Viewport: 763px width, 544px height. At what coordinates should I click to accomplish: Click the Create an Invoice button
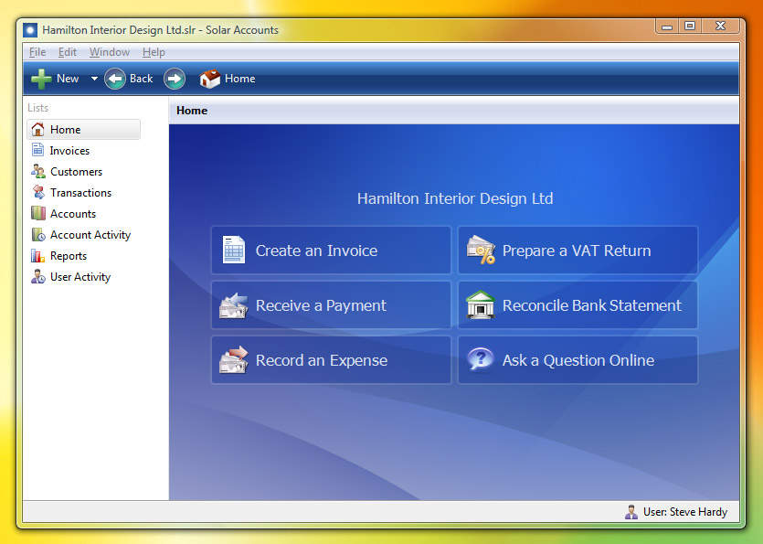pos(331,251)
